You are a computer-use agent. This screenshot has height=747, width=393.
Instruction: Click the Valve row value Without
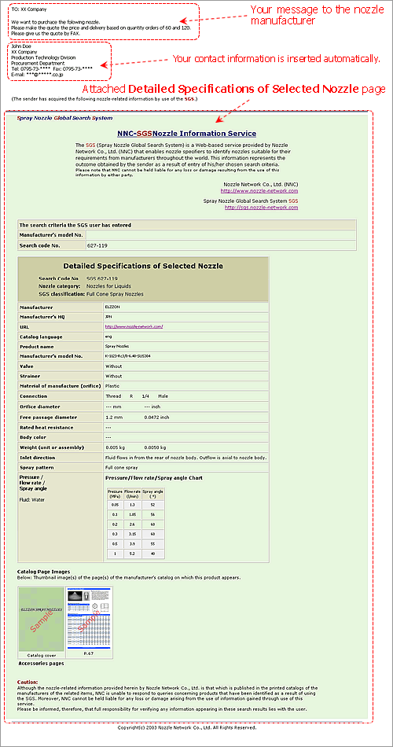point(113,366)
